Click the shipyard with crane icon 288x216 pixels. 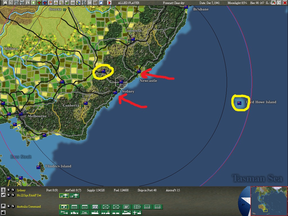(x=126, y=213)
